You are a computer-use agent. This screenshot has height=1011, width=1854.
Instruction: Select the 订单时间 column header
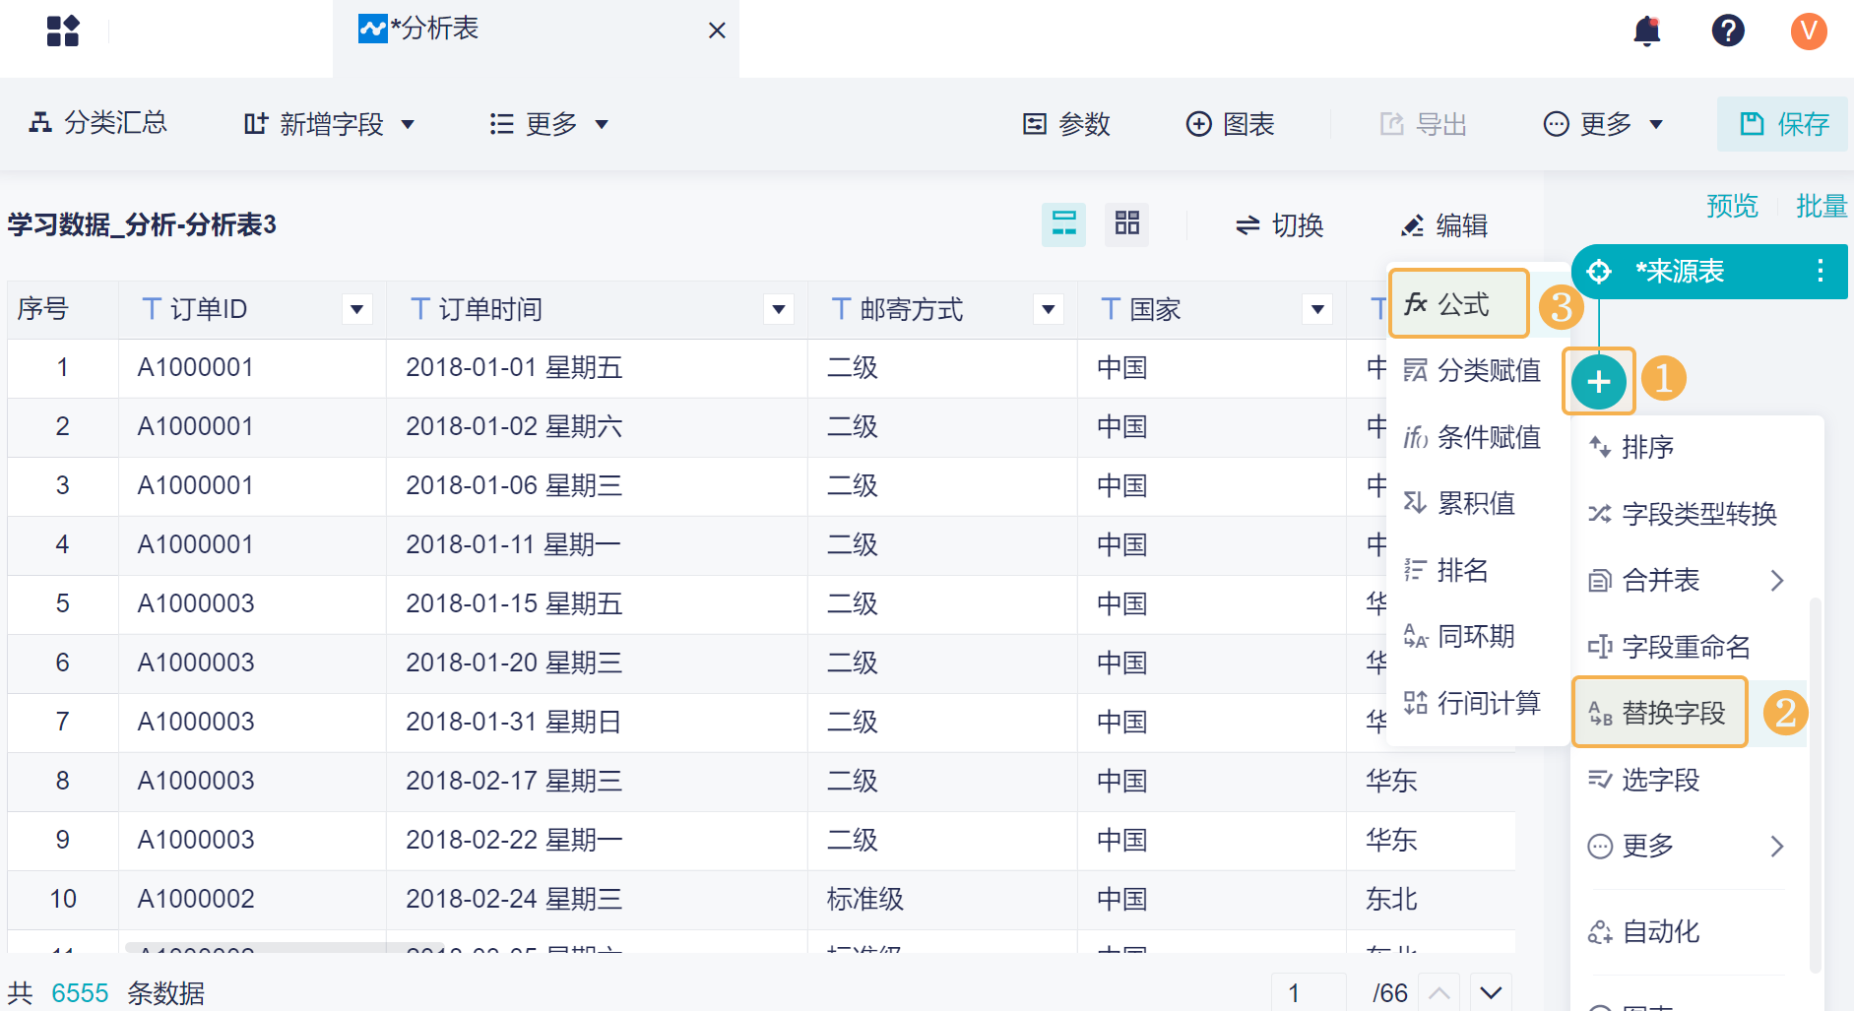pos(598,309)
